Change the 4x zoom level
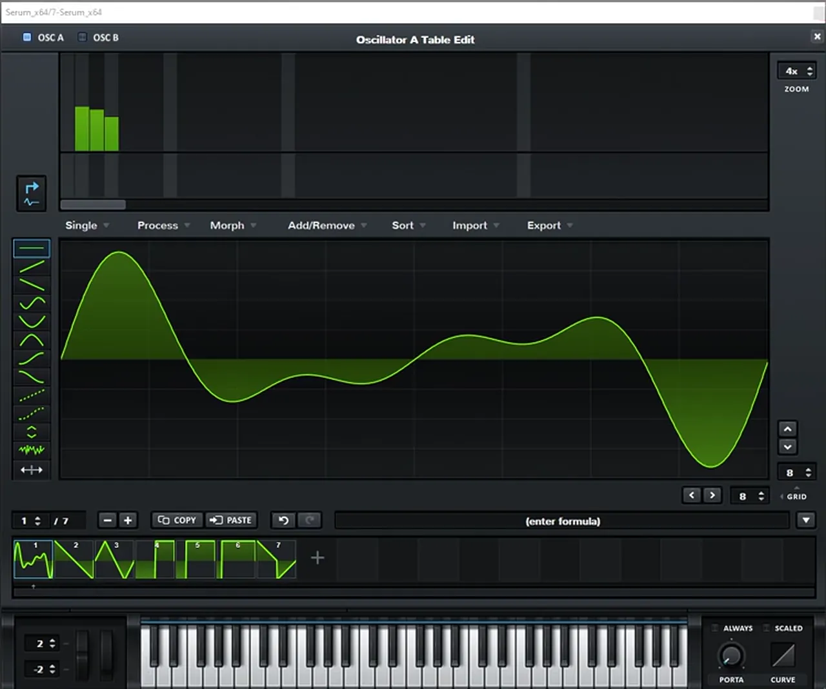Screen dimensions: 826x689 pyautogui.click(x=798, y=71)
